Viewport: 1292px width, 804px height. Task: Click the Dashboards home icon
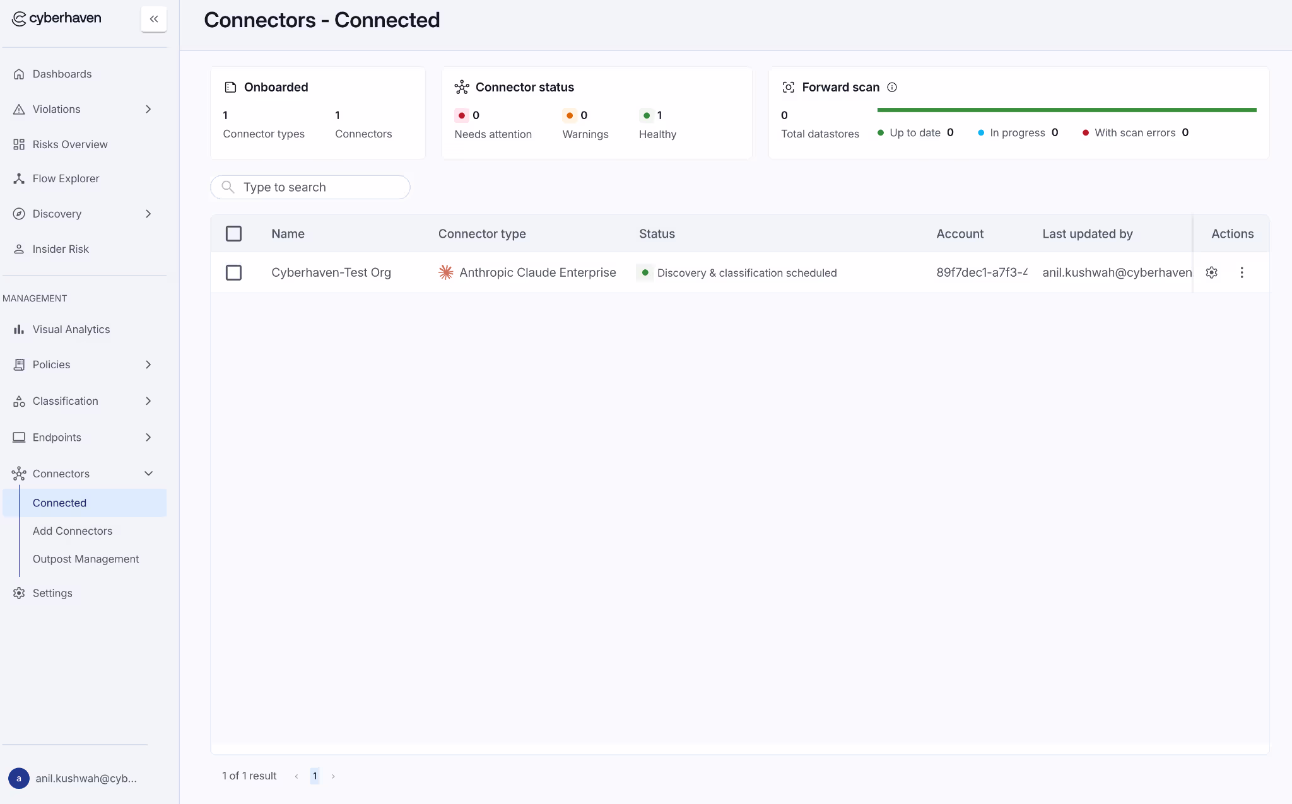coord(19,74)
